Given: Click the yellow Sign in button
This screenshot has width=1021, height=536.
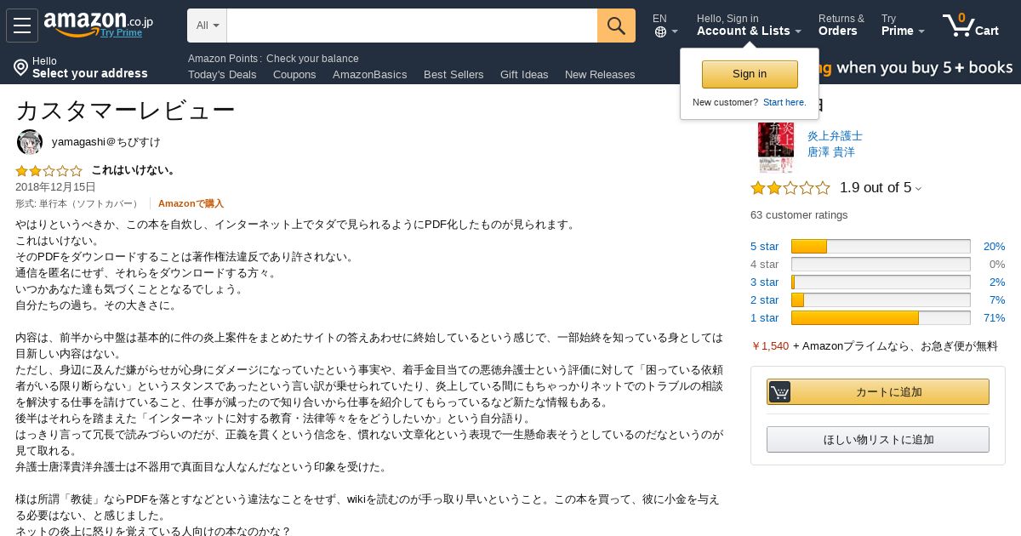Looking at the screenshot, I should point(750,74).
